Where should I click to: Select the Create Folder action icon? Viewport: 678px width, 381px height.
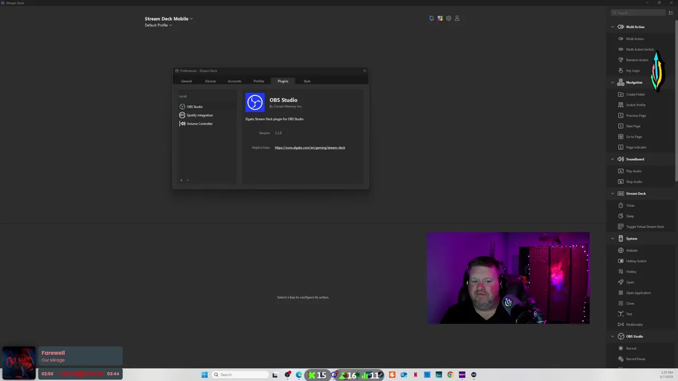621,94
